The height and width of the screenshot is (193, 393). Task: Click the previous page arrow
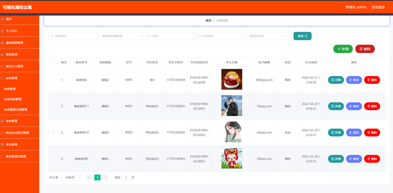89,178
